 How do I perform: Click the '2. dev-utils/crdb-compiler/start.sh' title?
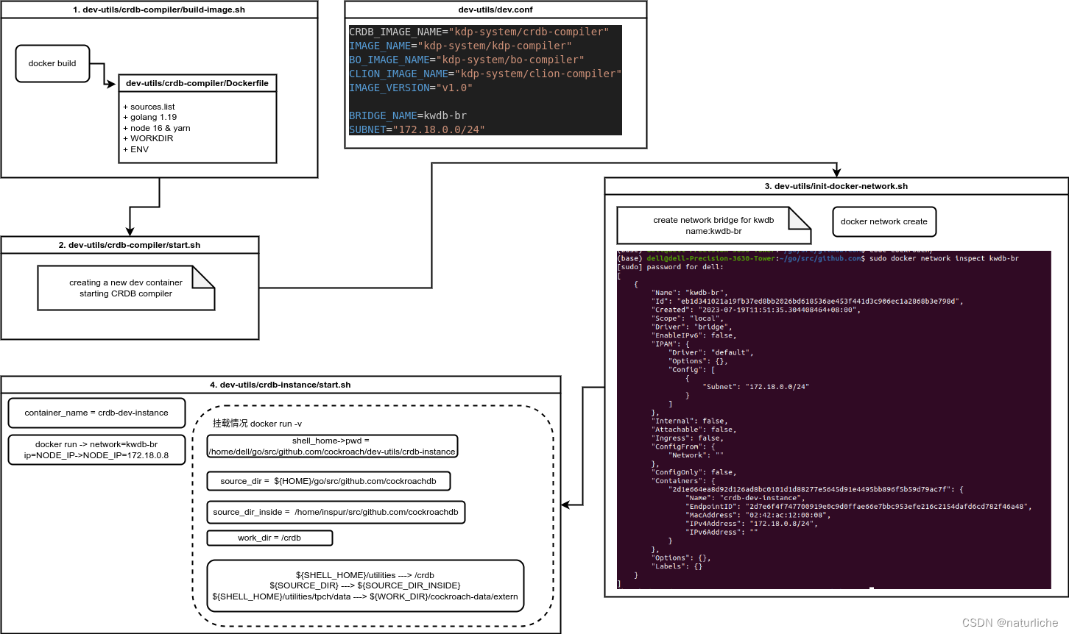point(130,245)
